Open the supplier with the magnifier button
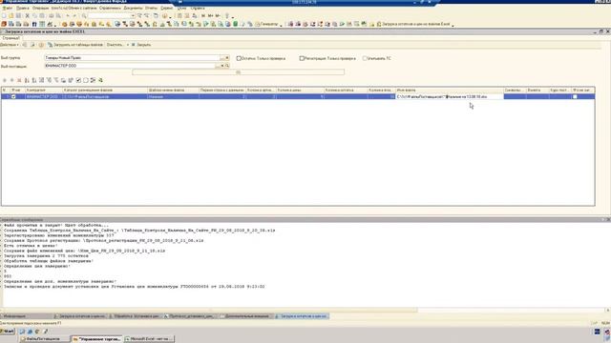 click(x=227, y=66)
